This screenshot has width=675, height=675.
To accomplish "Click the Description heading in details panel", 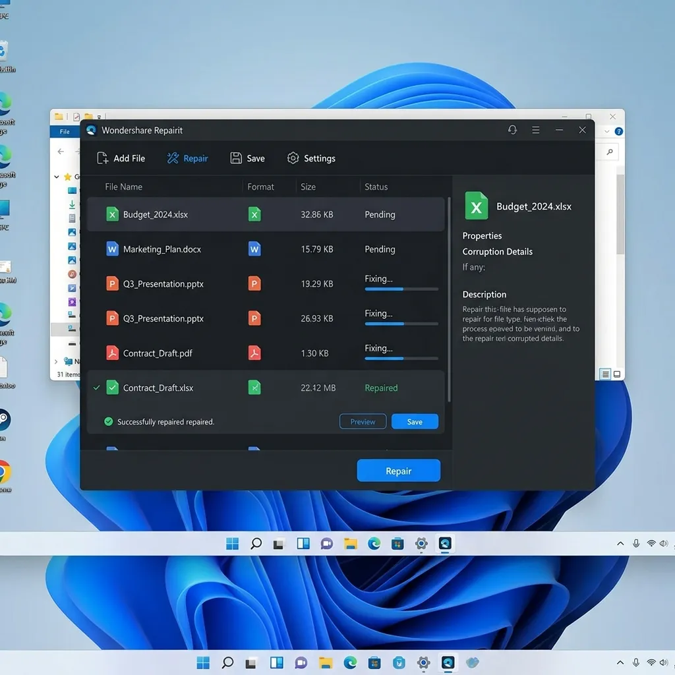I will [484, 295].
